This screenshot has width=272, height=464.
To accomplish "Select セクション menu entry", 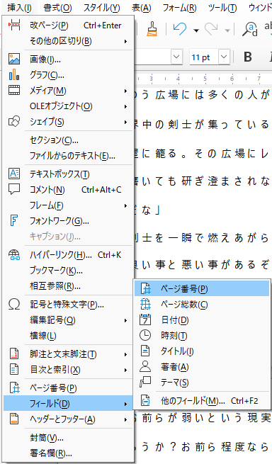I will (x=69, y=140).
